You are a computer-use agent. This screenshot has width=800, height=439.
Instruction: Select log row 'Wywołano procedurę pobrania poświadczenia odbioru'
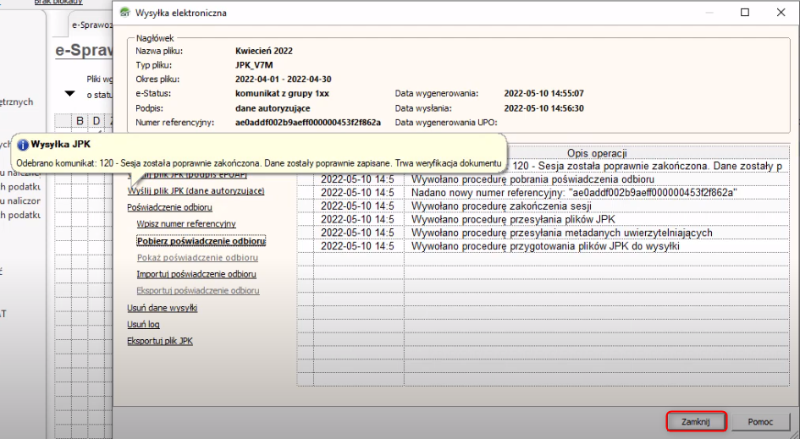pos(543,179)
